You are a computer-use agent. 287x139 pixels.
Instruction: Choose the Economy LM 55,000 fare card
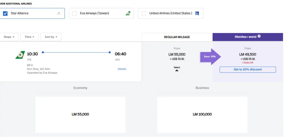pyautogui.click(x=80, y=114)
